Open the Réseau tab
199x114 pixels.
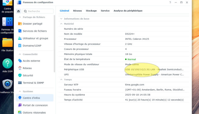(77, 11)
